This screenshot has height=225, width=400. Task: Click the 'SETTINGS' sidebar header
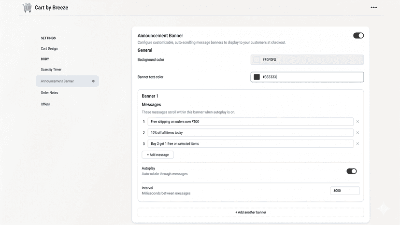pos(48,38)
